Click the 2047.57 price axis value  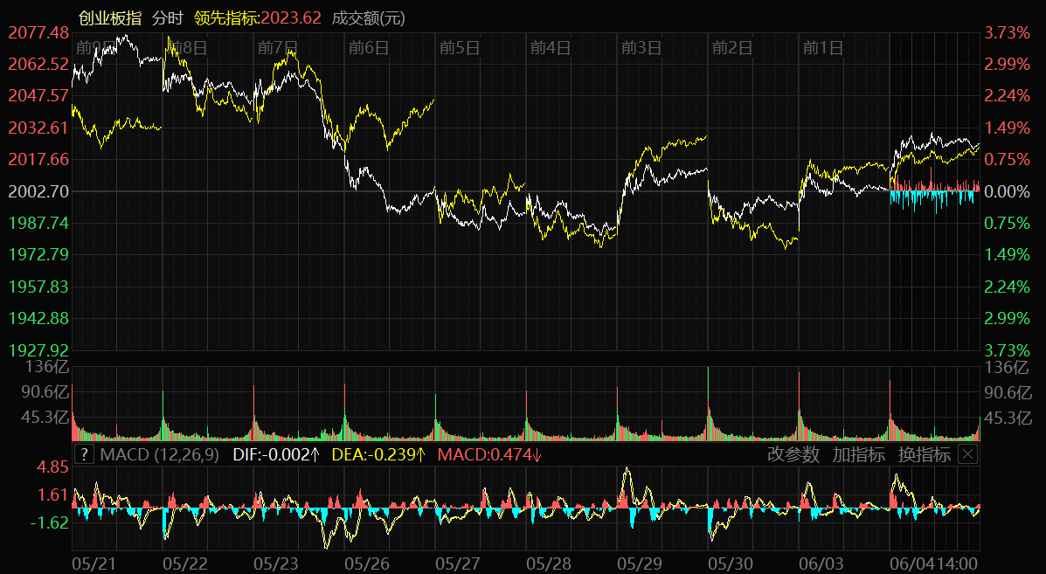(38, 95)
